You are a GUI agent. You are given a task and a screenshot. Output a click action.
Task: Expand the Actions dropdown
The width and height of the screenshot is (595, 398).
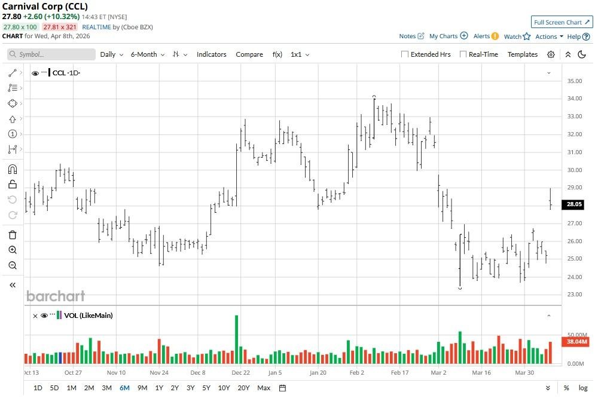(x=549, y=36)
